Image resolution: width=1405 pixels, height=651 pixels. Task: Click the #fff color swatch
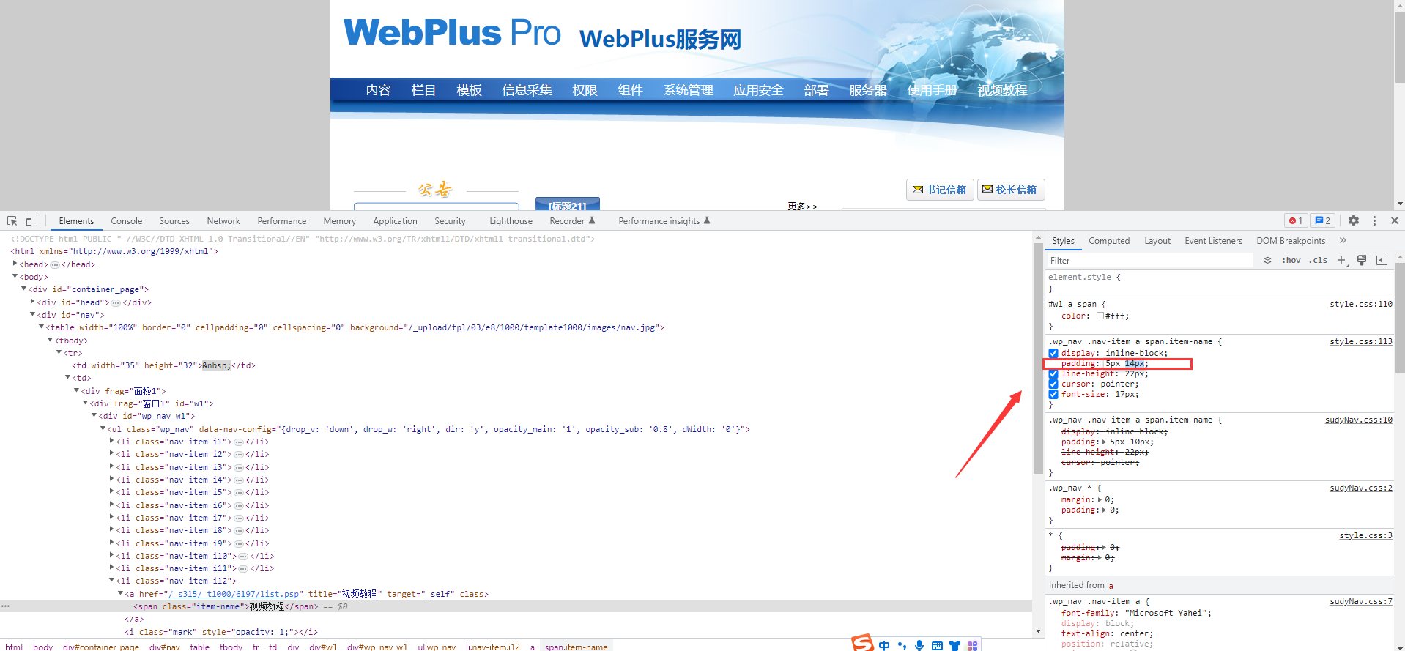click(1100, 316)
